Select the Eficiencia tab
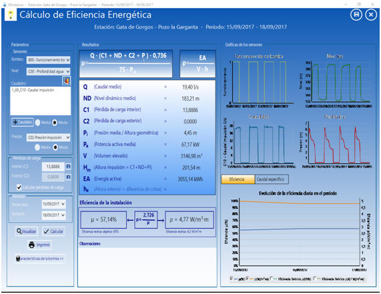Image resolution: width=381 pixels, height=294 pixels. [238, 179]
